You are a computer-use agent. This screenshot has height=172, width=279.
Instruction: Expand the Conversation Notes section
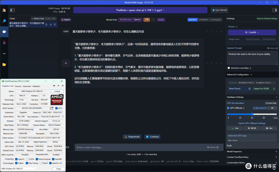[x=252, y=162]
